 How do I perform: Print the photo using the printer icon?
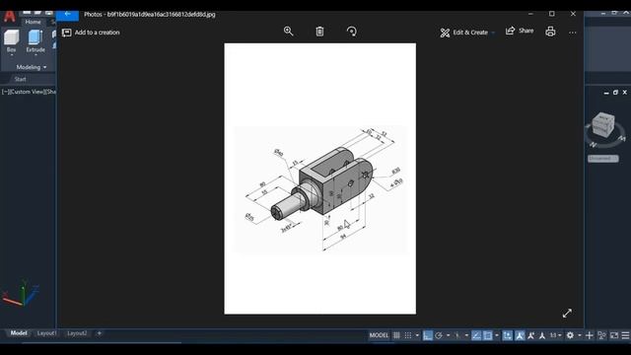tap(550, 32)
